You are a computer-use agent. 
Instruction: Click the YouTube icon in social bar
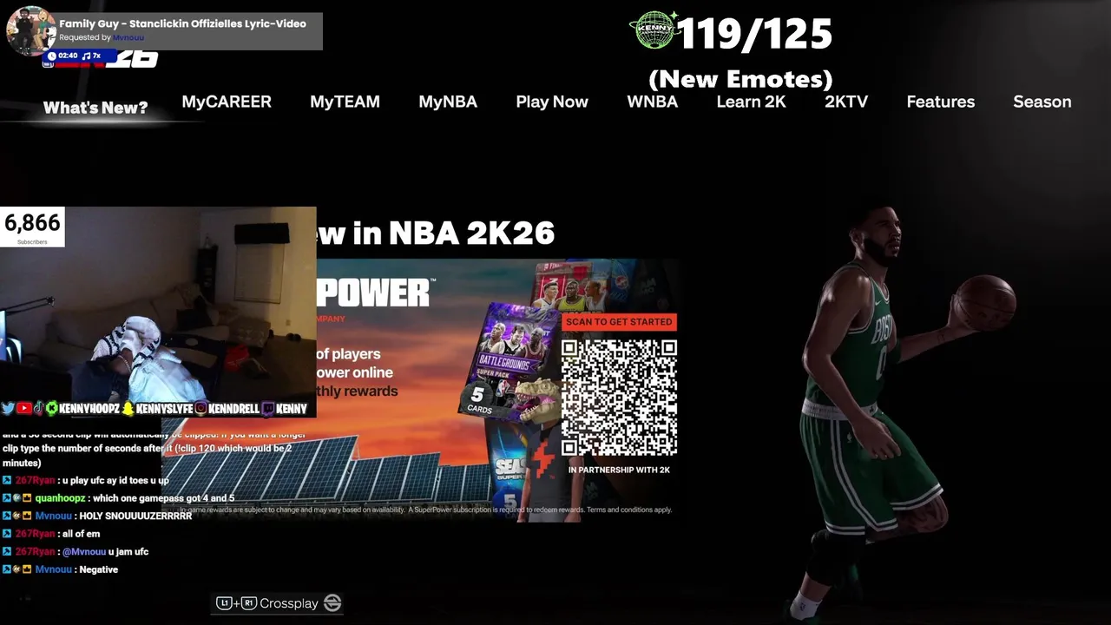[x=24, y=408]
